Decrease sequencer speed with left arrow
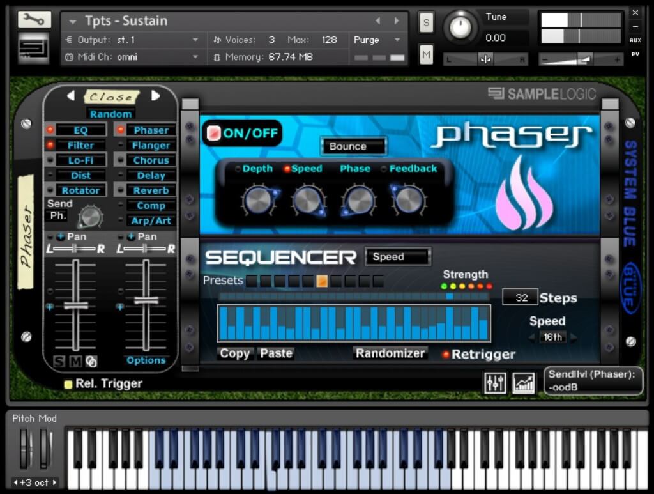The width and height of the screenshot is (654, 494). [532, 337]
